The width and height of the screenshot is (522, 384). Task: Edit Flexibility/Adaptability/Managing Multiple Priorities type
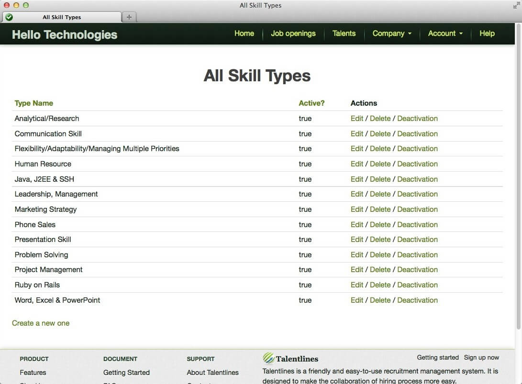(x=356, y=149)
